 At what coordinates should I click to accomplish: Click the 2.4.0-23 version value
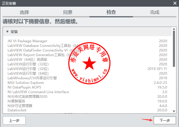click(160, 83)
